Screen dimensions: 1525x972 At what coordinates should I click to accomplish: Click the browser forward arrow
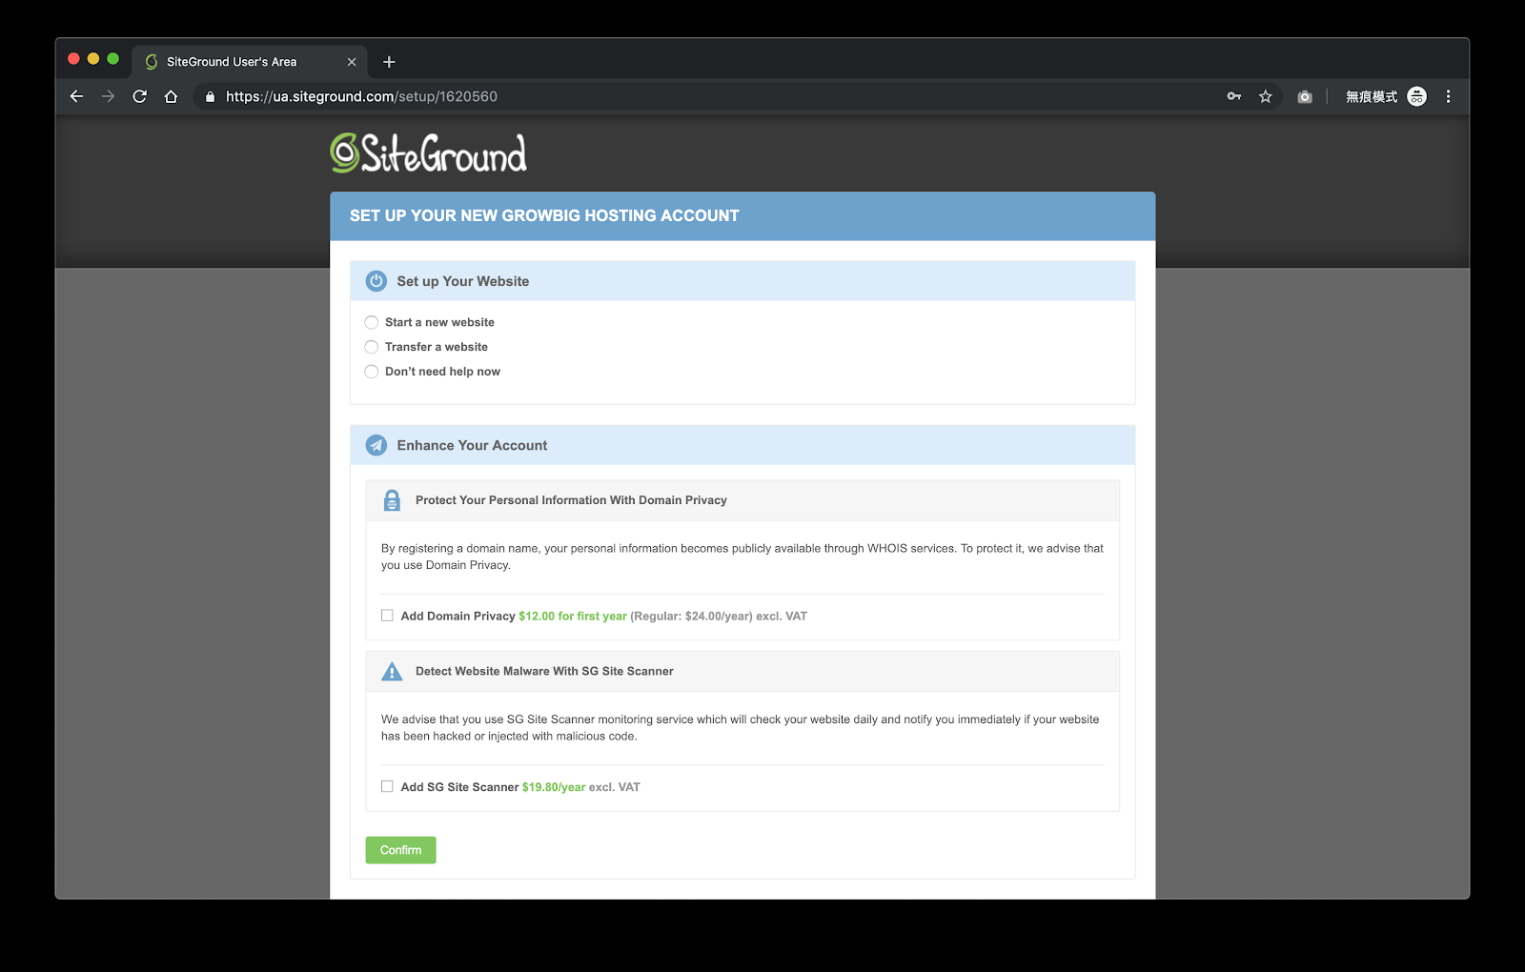point(108,96)
